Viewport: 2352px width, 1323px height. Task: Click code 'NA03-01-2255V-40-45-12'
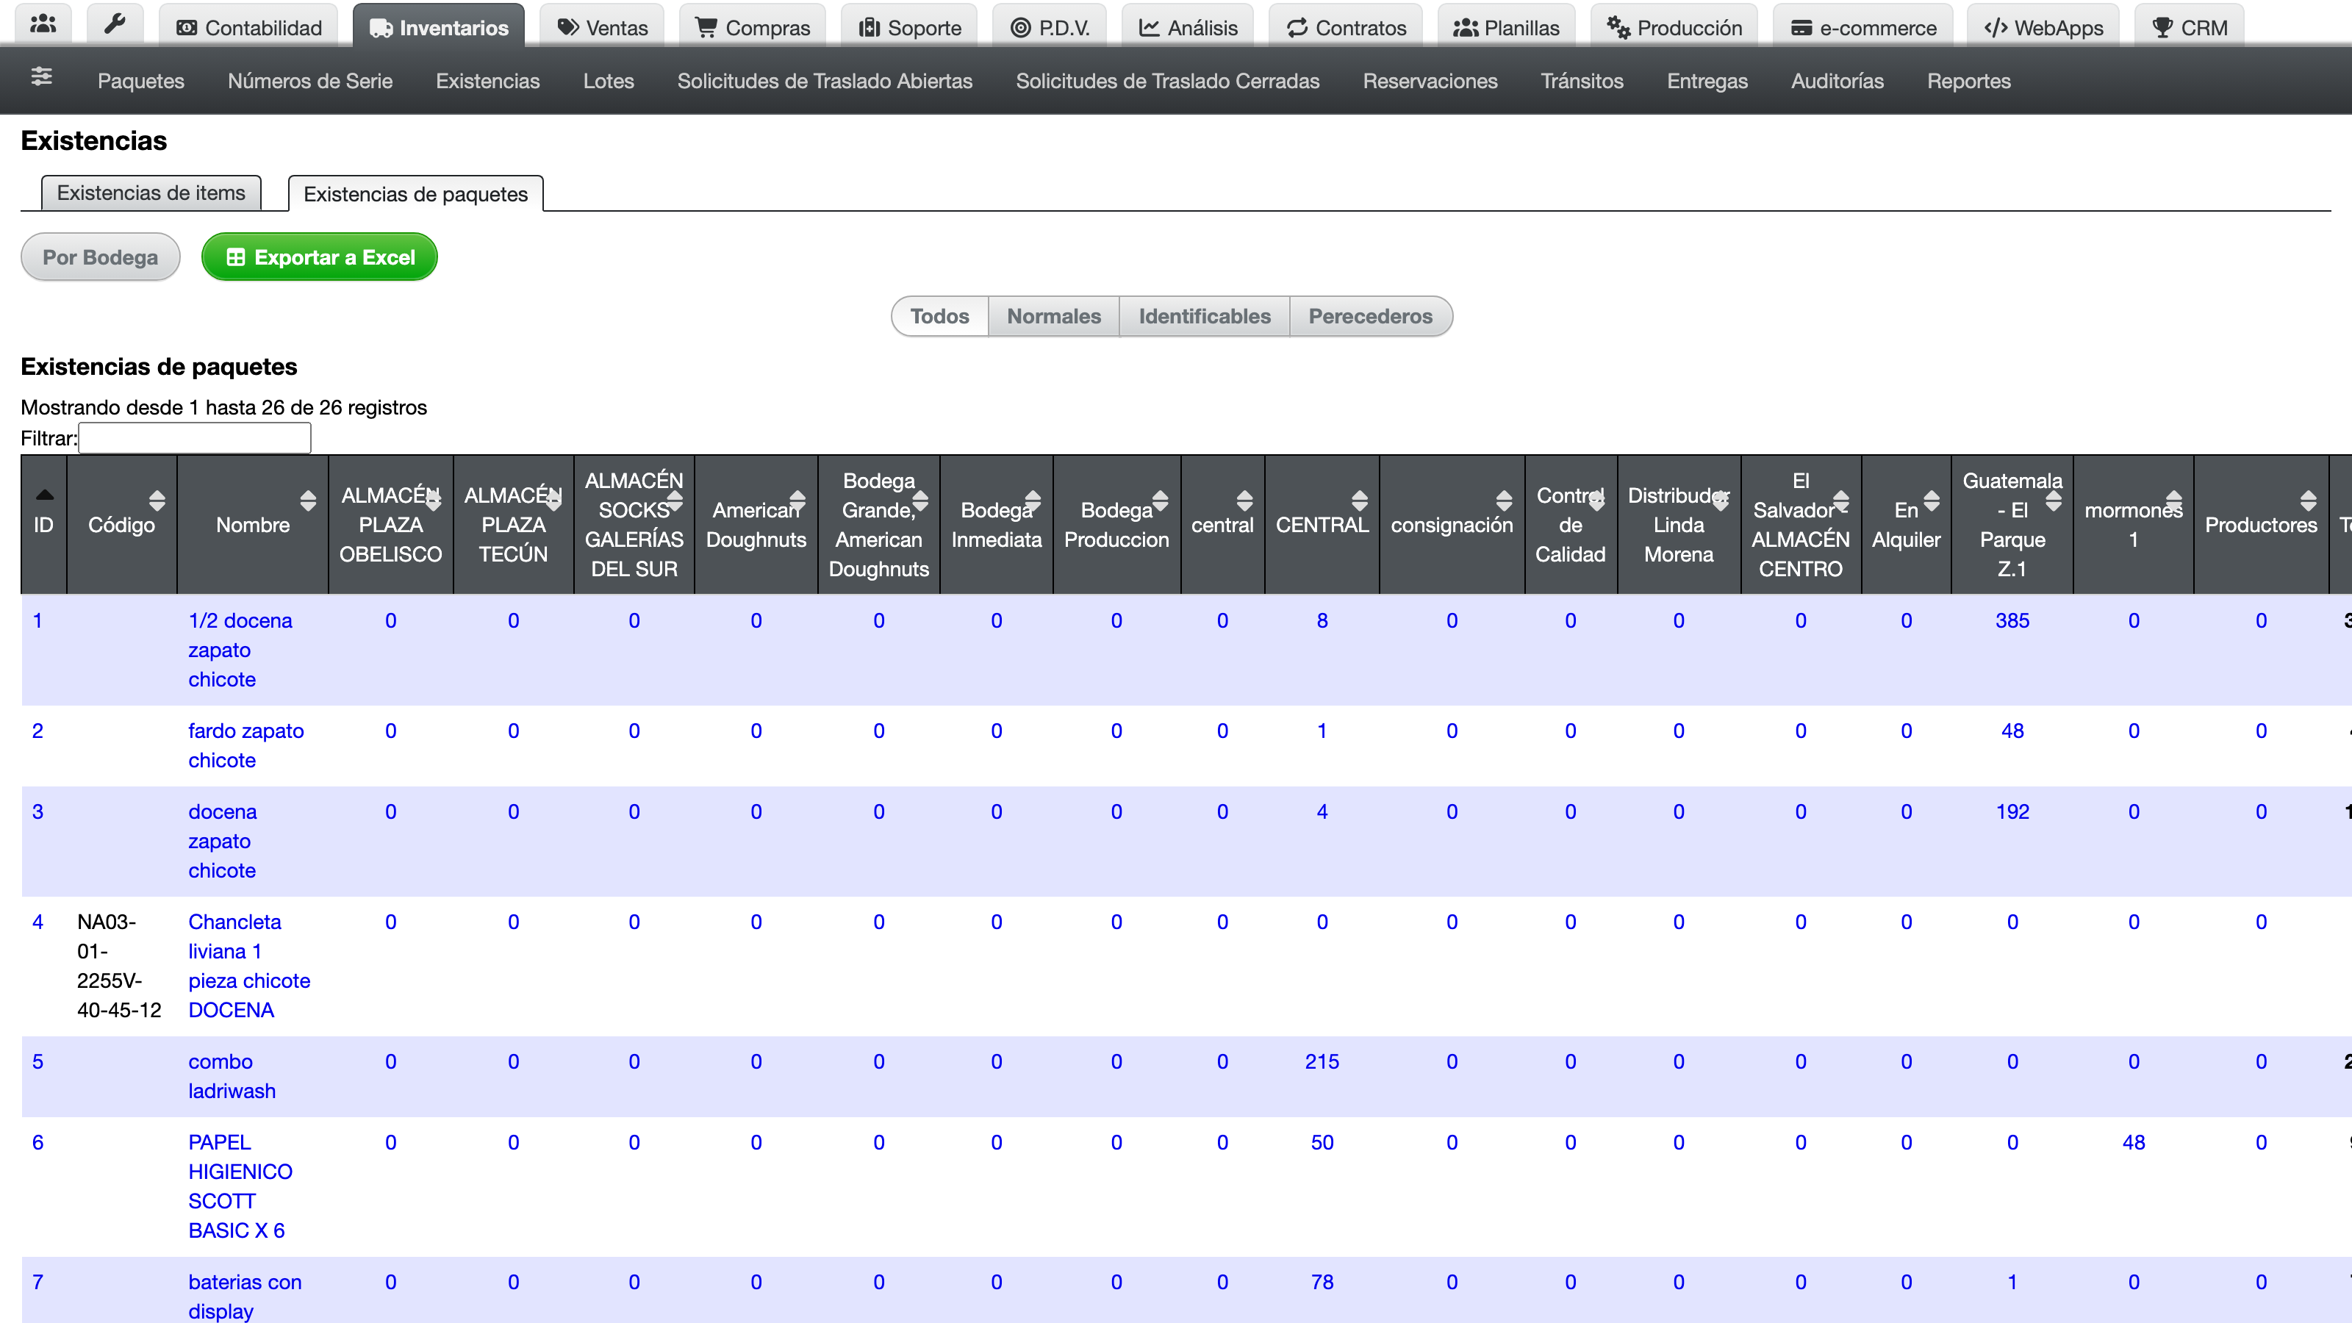coord(118,966)
